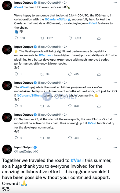Image resolution: width=120 pixels, height=193 pixels.
Task: Open #Vasil hashtag in the 4/5 tweet
Action: coord(92,123)
